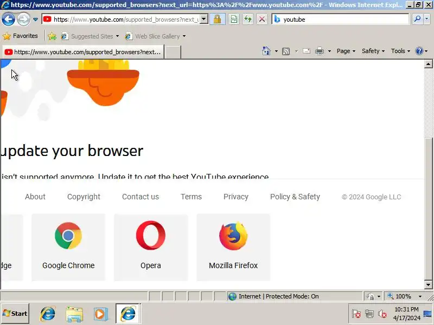Expand the Home button dropdown arrow
This screenshot has width=434, height=325.
coord(276,51)
